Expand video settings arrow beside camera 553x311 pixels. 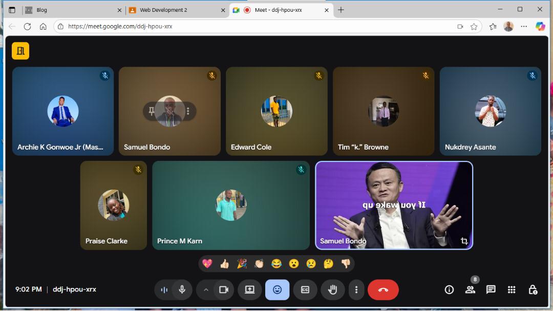206,290
